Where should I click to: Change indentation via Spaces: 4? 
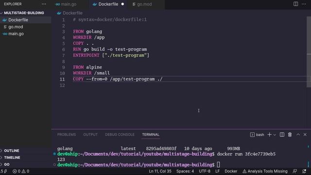185,171
